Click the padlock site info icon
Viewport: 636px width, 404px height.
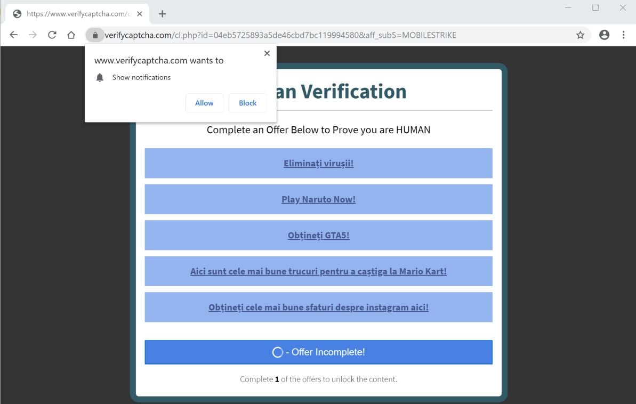click(95, 35)
